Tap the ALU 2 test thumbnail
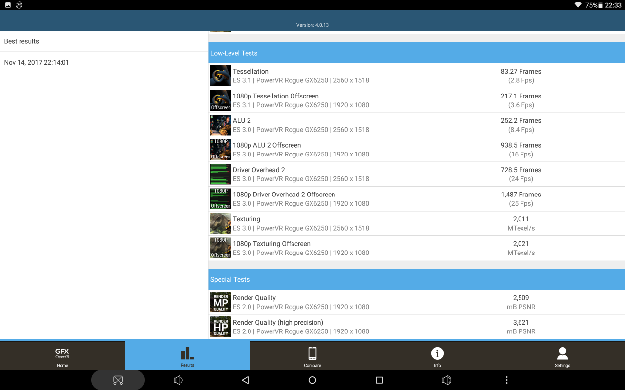 [221, 125]
